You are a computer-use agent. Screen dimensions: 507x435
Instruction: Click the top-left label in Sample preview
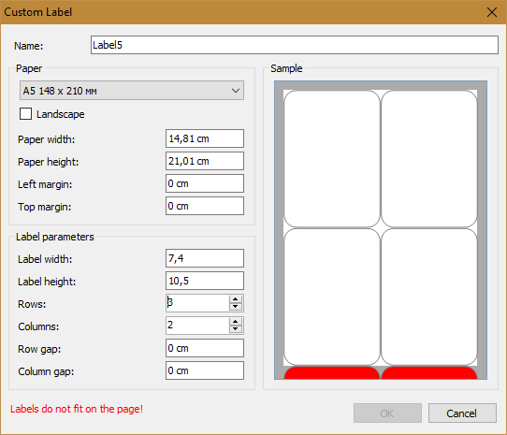[332, 159]
